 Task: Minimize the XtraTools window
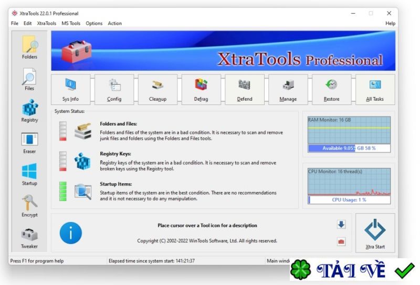(x=353, y=13)
